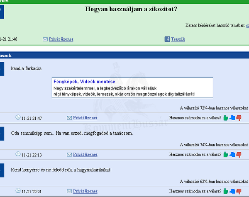
Task: Click the clock icon next to 11-21 21:47
Action: (x=18, y=117)
